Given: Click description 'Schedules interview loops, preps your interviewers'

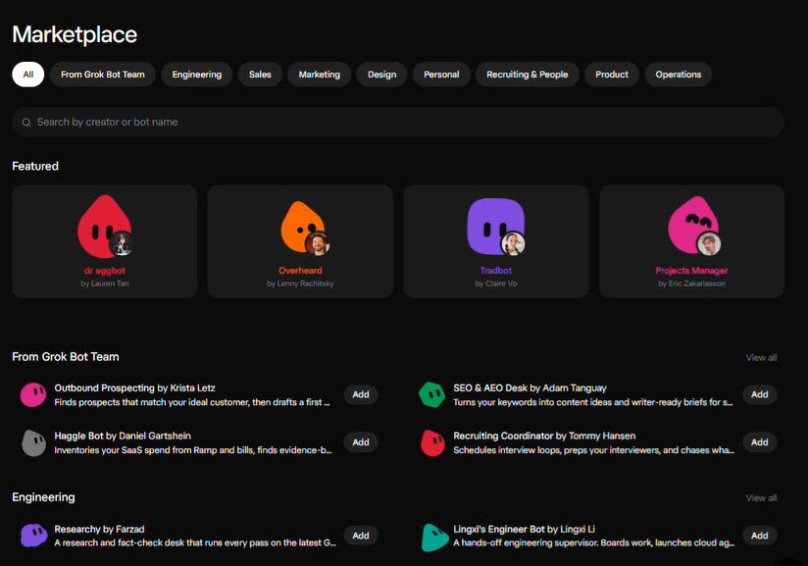Looking at the screenshot, I should tap(593, 450).
